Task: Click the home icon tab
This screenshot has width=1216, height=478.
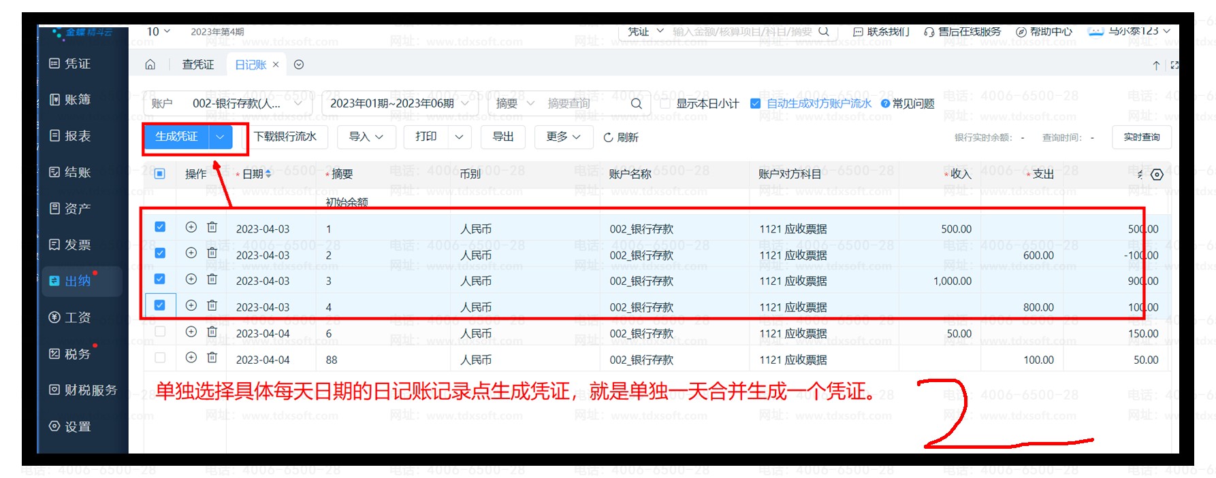Action: pyautogui.click(x=150, y=65)
